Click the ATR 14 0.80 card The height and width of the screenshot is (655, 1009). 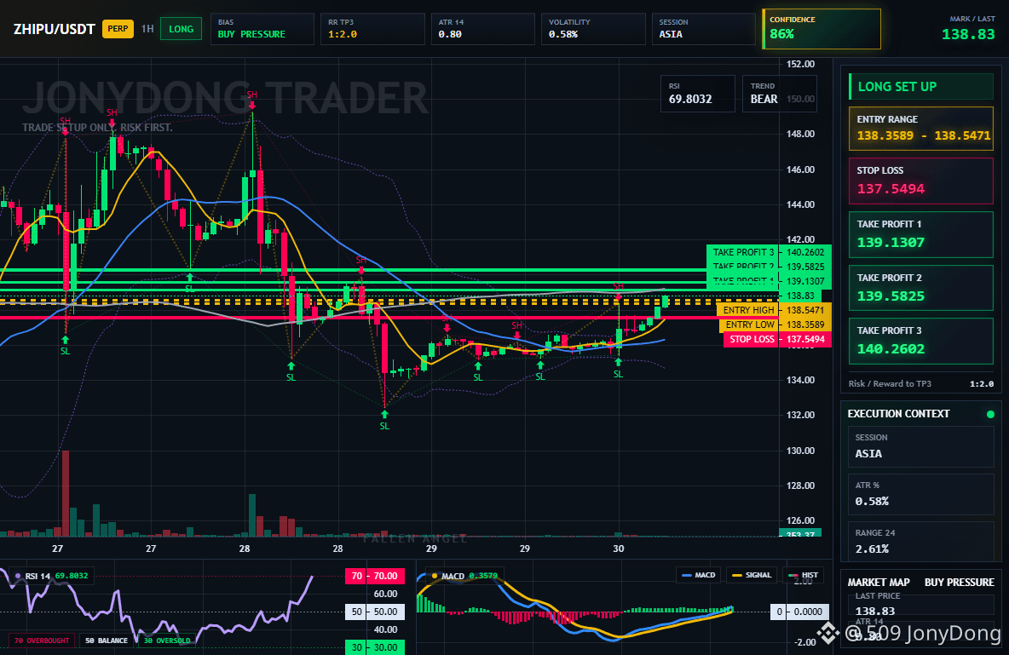pos(482,28)
